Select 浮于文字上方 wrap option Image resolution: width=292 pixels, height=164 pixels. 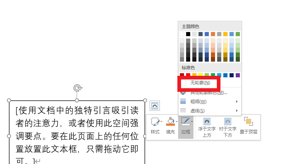coord(207,127)
